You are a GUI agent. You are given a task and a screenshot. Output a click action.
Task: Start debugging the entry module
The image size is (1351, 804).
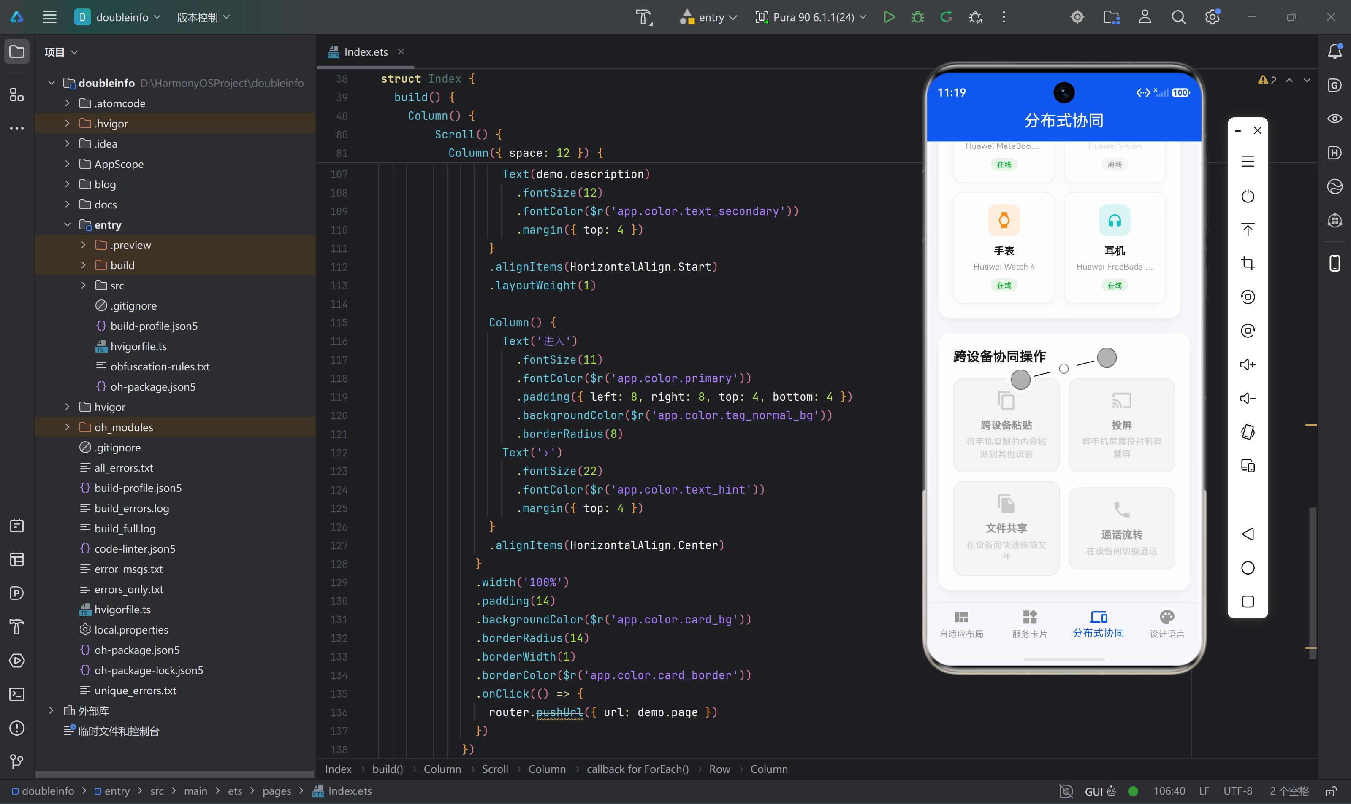click(x=918, y=17)
